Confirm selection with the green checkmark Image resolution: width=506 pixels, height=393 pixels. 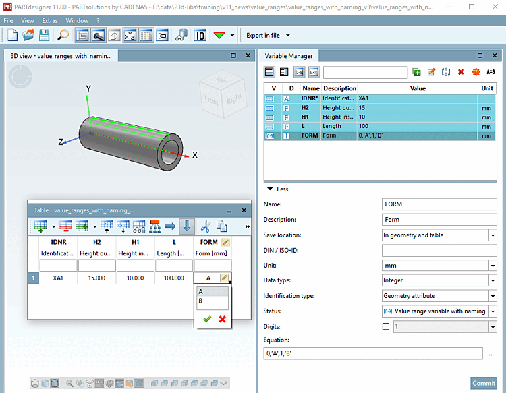206,319
